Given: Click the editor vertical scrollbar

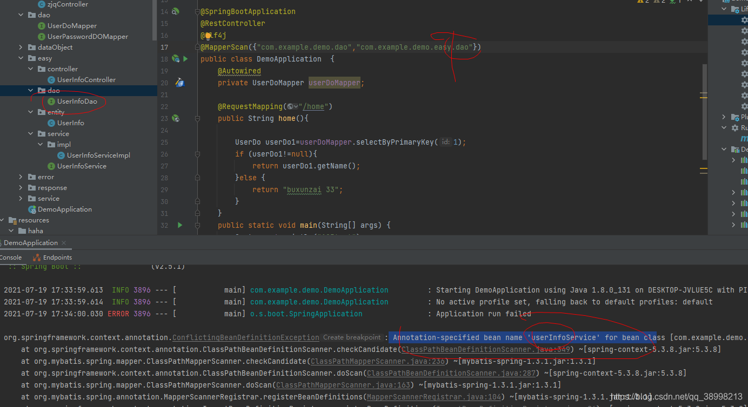Looking at the screenshot, I should tap(704, 111).
